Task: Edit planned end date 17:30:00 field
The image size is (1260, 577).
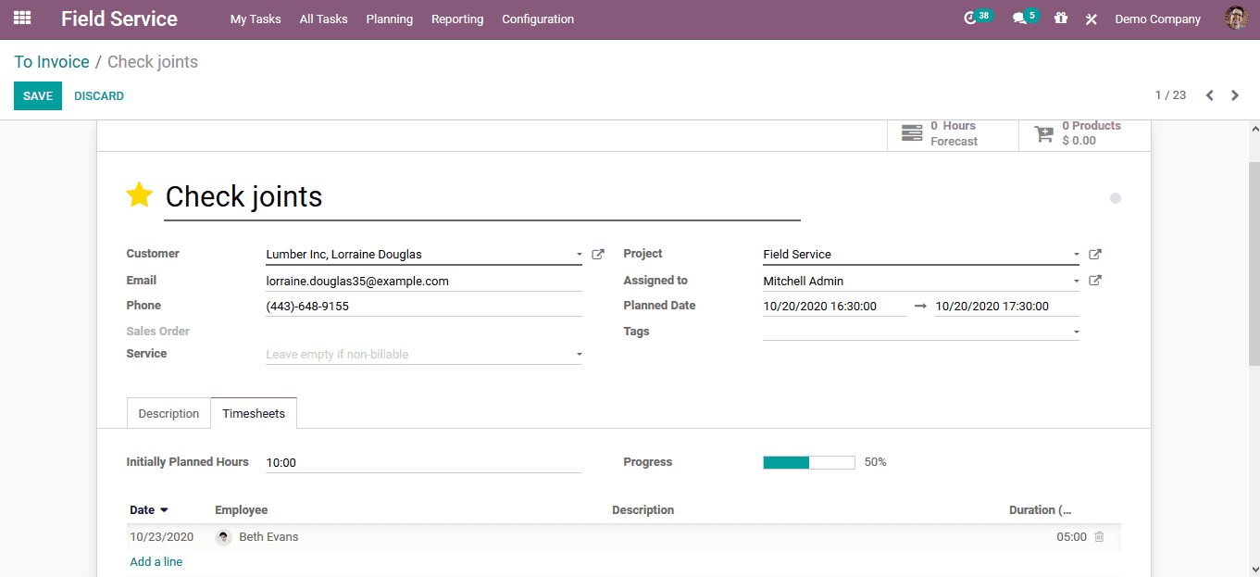Action: [1007, 306]
